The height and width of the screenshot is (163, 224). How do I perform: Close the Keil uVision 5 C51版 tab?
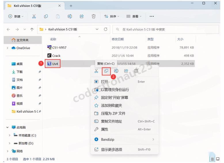point(59,6)
